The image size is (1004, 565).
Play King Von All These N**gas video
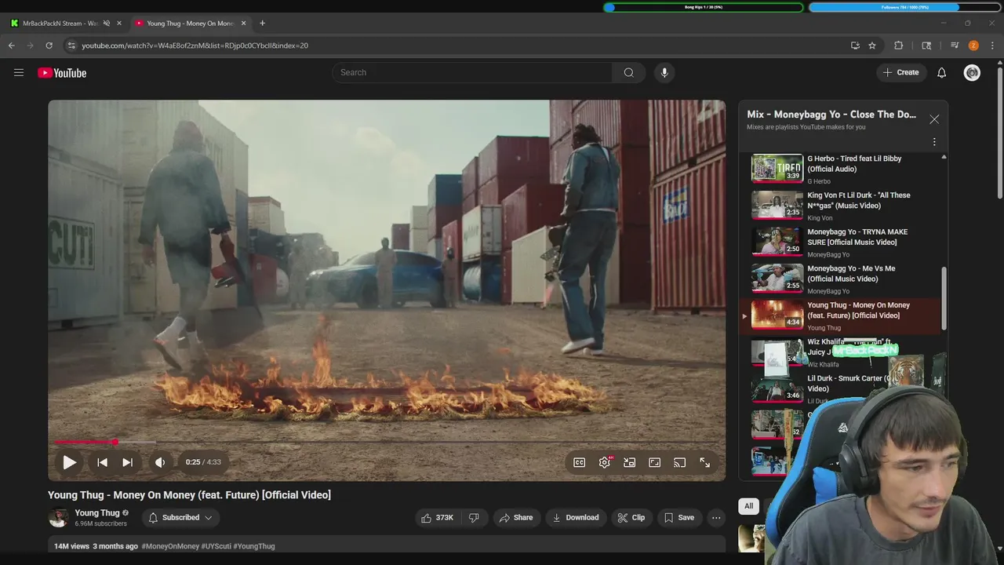[839, 206]
